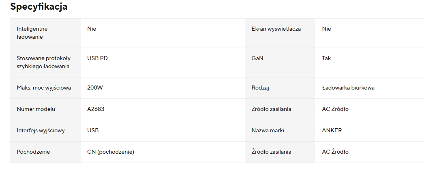Select Stosowane protokoły szybkiego ładowania label

click(43, 62)
